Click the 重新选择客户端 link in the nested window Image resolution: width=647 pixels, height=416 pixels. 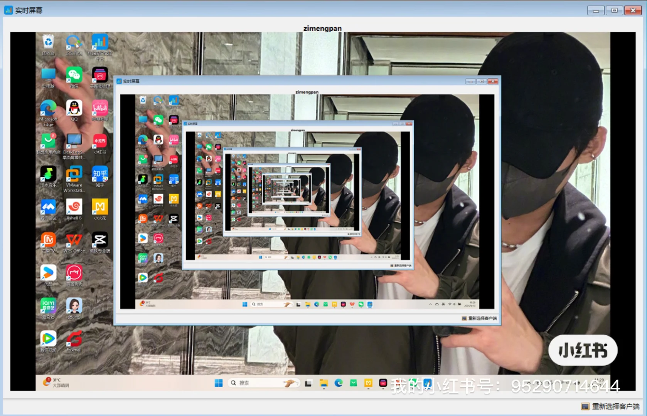coord(479,318)
